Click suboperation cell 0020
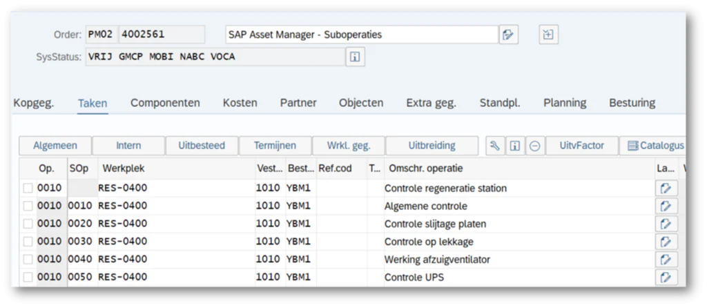Viewport: 707px width, 308px height. [83, 224]
